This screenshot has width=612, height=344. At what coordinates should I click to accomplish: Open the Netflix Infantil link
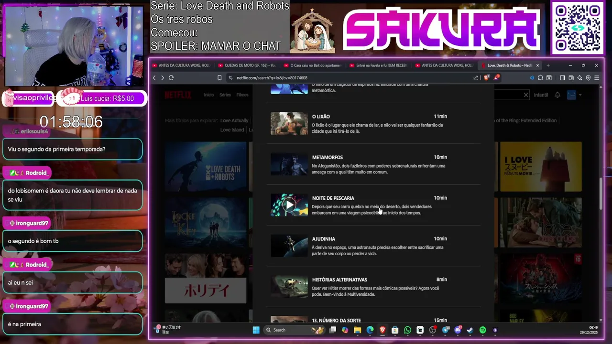[541, 95]
